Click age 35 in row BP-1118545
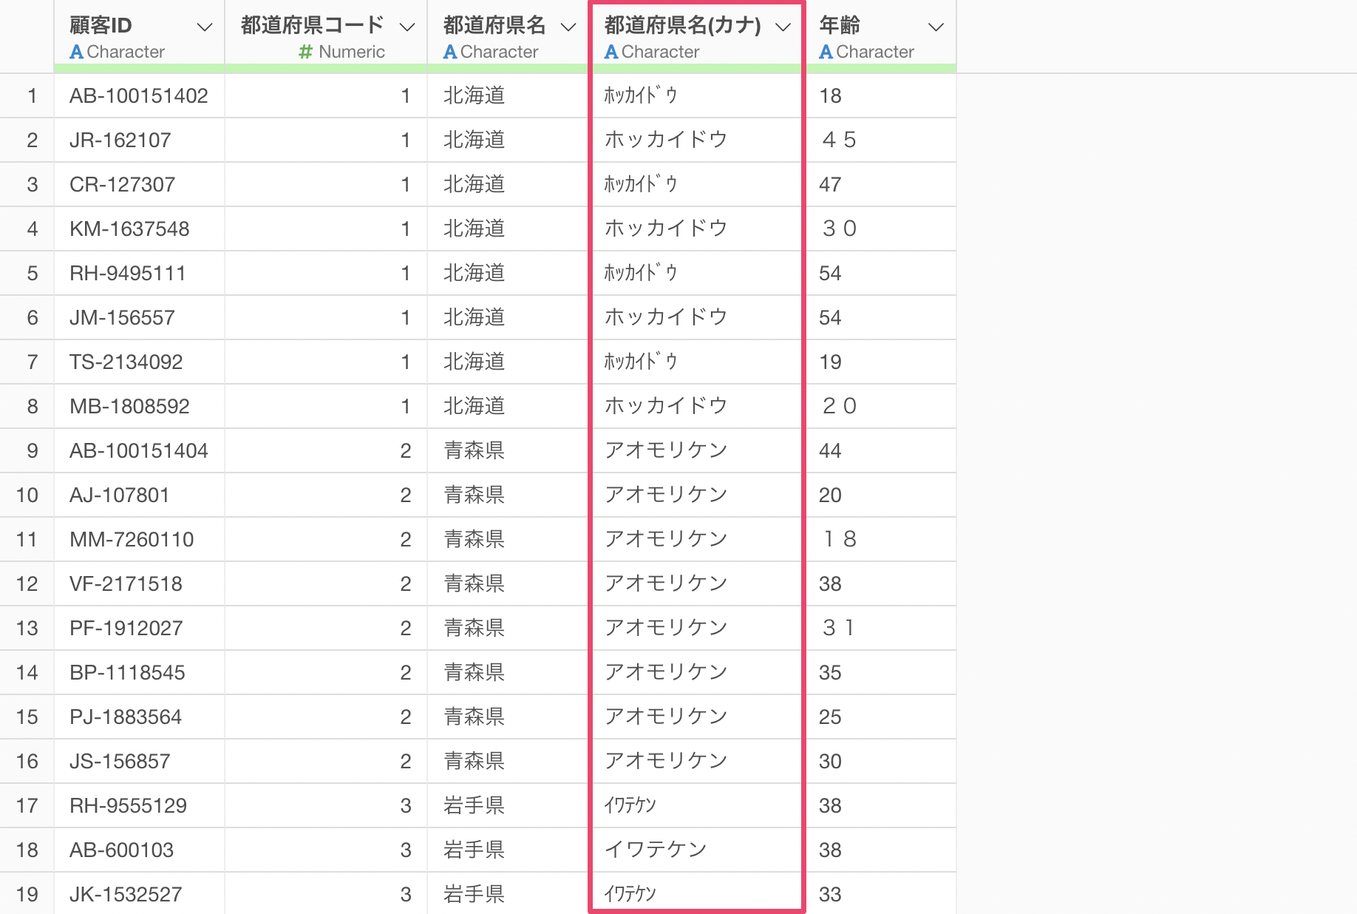The width and height of the screenshot is (1357, 914). click(830, 672)
